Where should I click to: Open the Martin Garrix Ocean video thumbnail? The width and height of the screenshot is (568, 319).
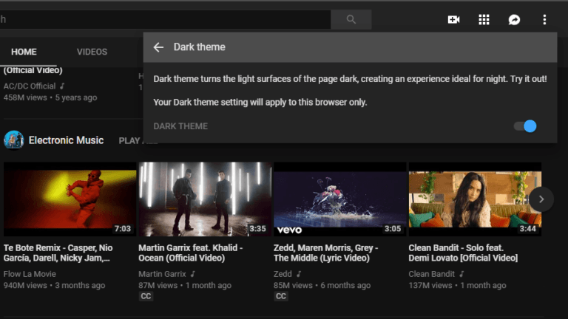pos(205,199)
